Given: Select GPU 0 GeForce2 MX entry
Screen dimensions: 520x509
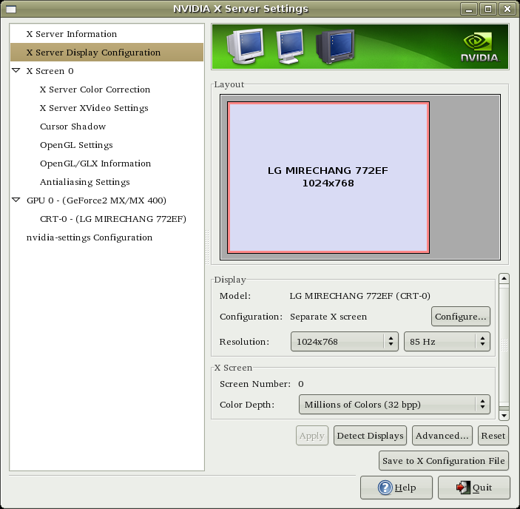Looking at the screenshot, I should [107, 200].
